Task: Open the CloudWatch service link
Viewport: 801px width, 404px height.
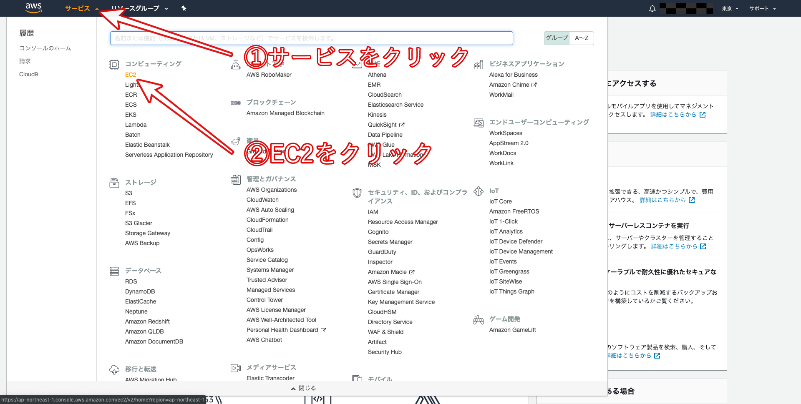Action: (262, 200)
